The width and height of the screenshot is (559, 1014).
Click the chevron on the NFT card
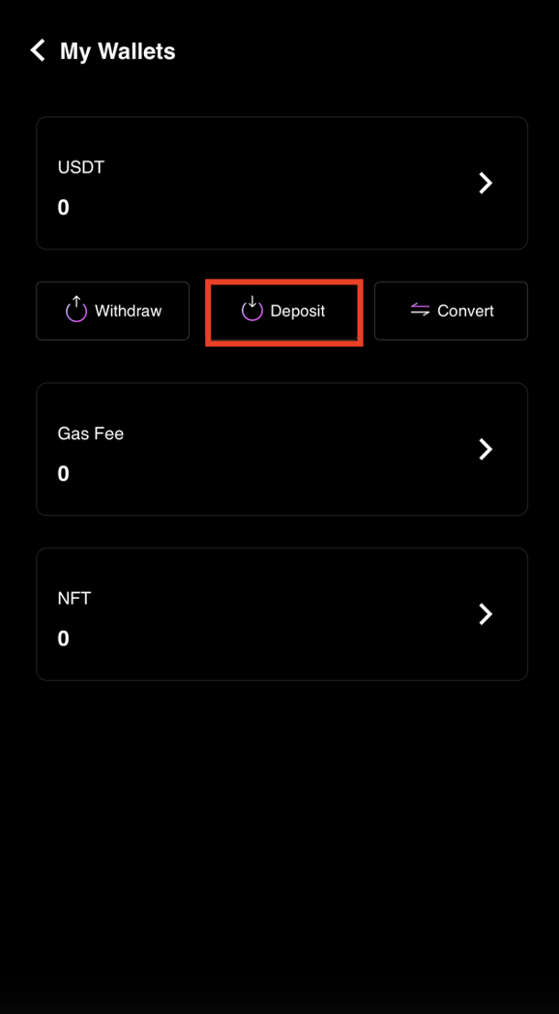click(x=485, y=613)
